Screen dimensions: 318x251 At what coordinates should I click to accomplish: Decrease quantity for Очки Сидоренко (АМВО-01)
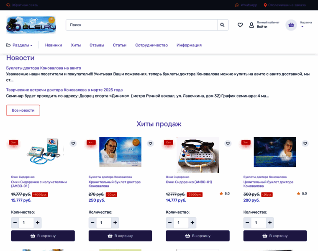(x=170, y=223)
